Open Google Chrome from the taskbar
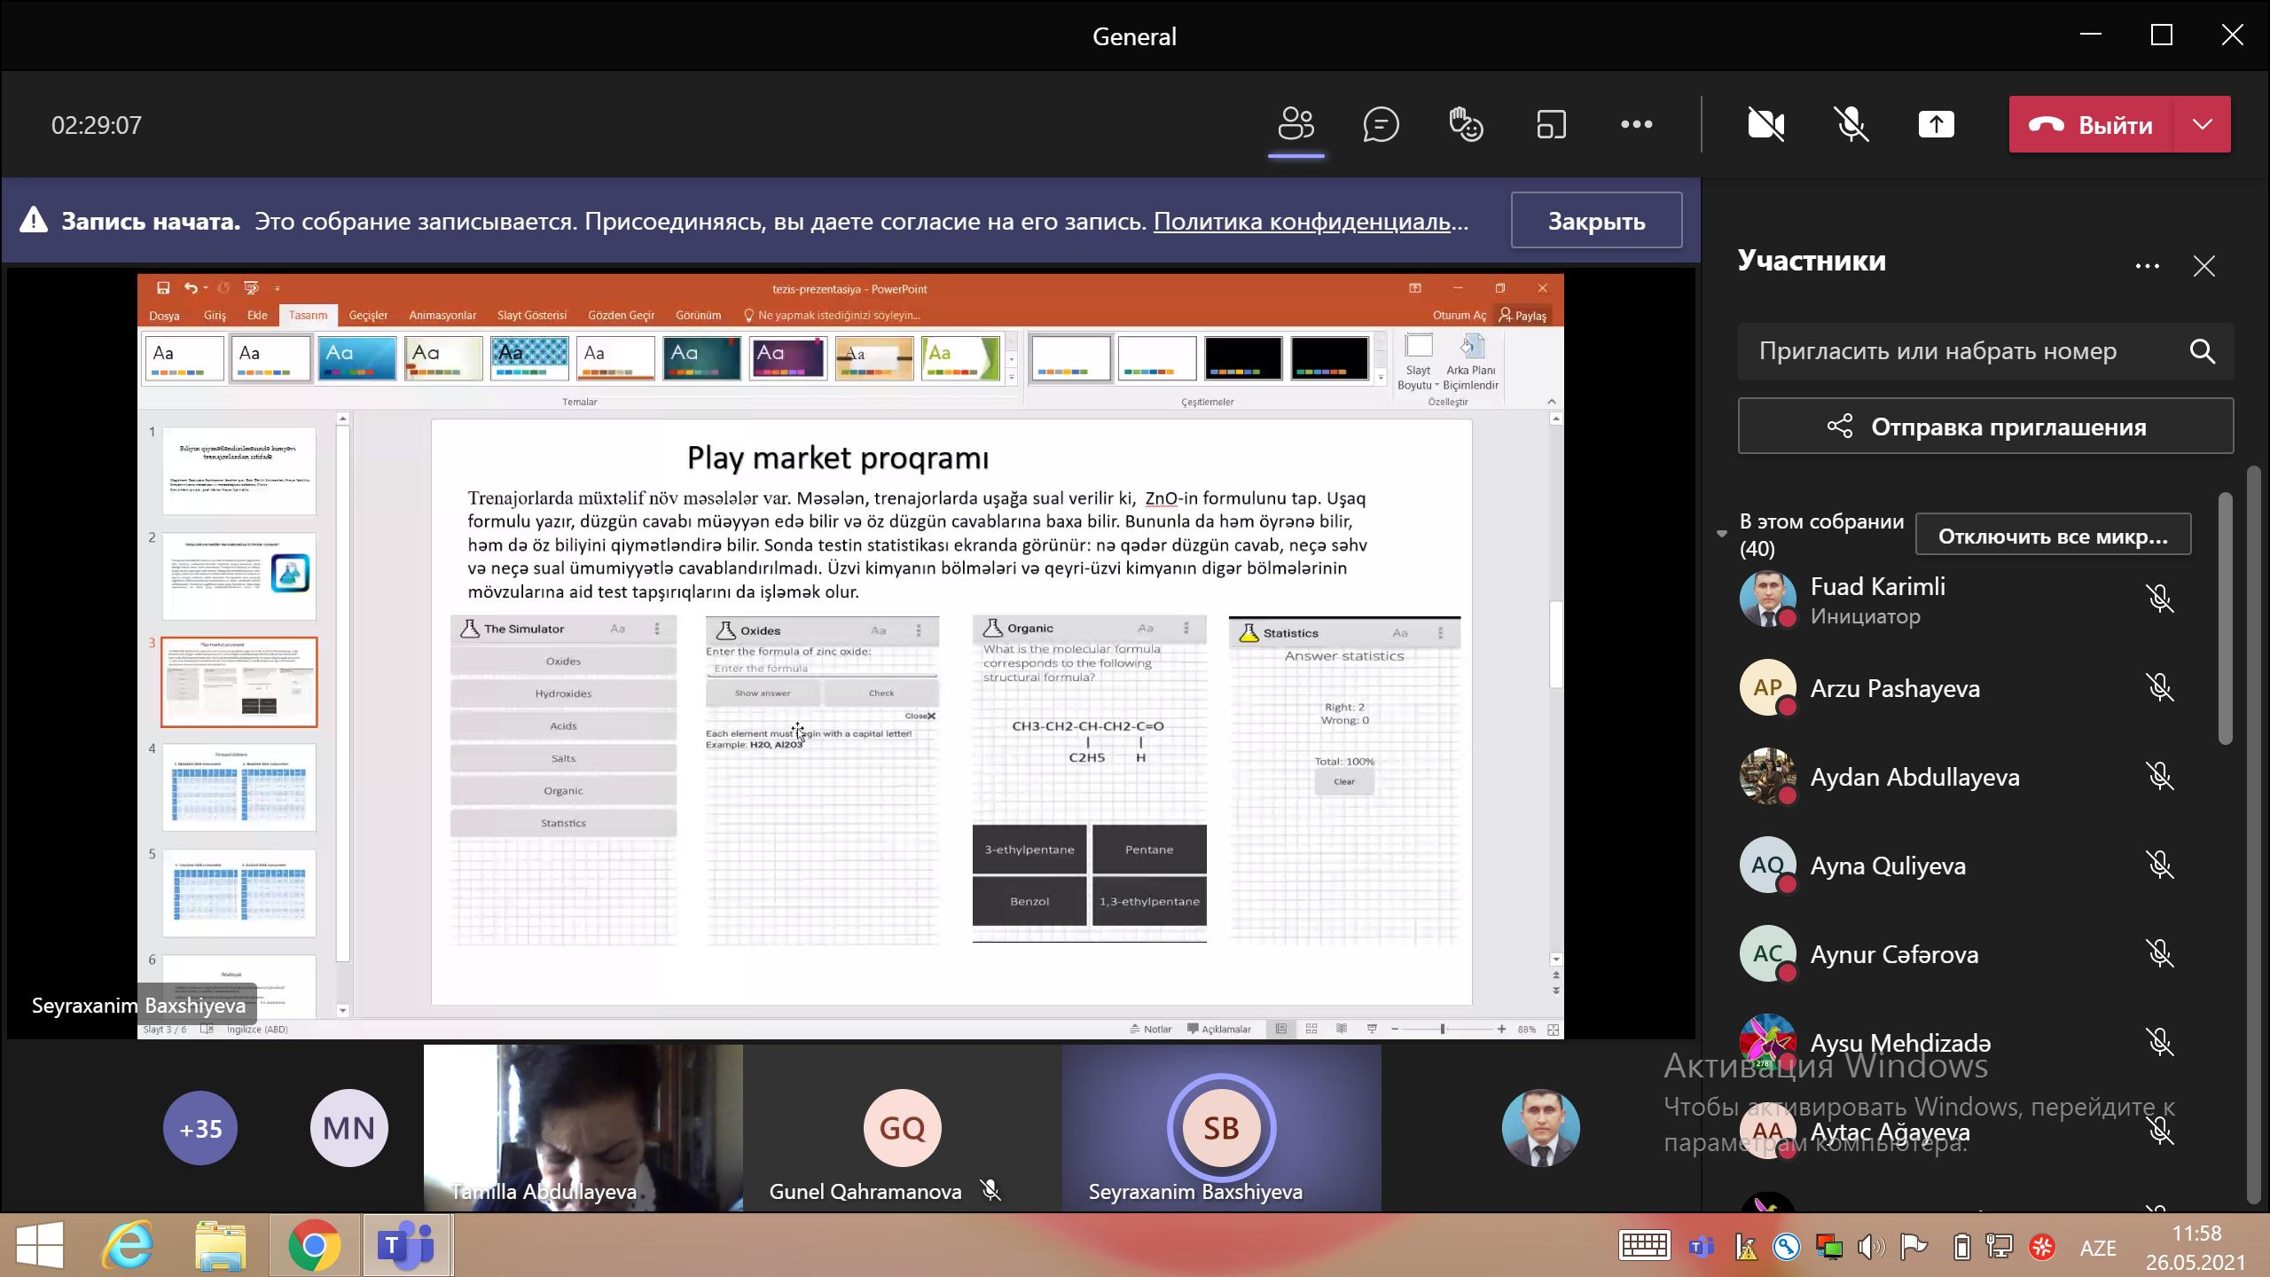Screen dimensions: 2270x1277 pyautogui.click(x=314, y=1246)
